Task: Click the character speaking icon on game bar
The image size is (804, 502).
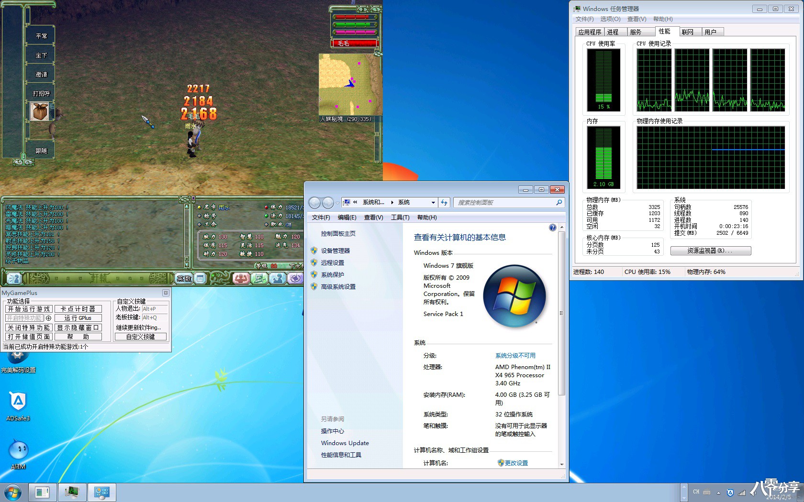Action: tap(13, 278)
